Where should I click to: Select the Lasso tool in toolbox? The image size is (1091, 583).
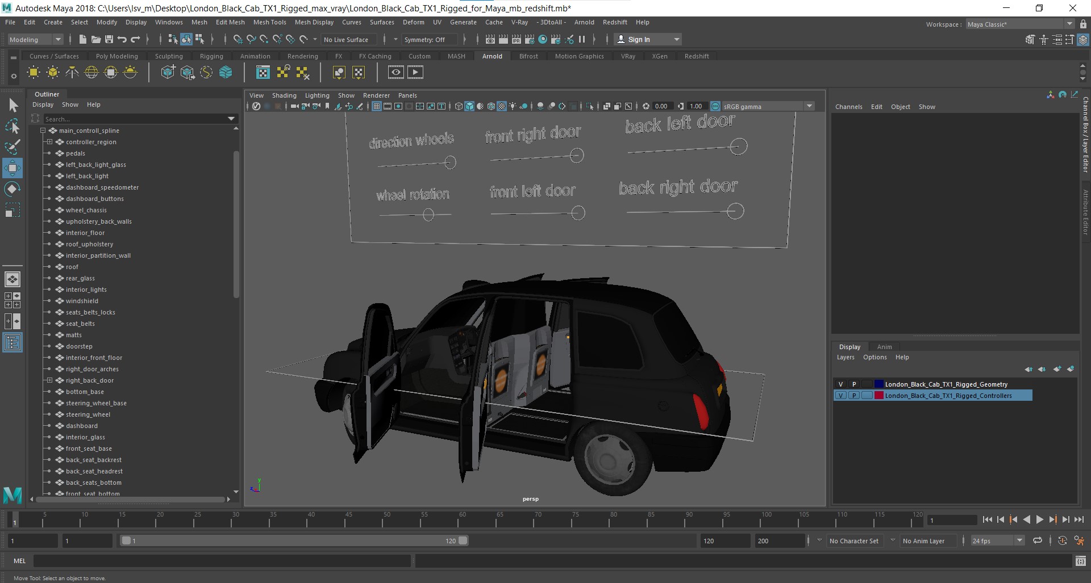coord(13,126)
